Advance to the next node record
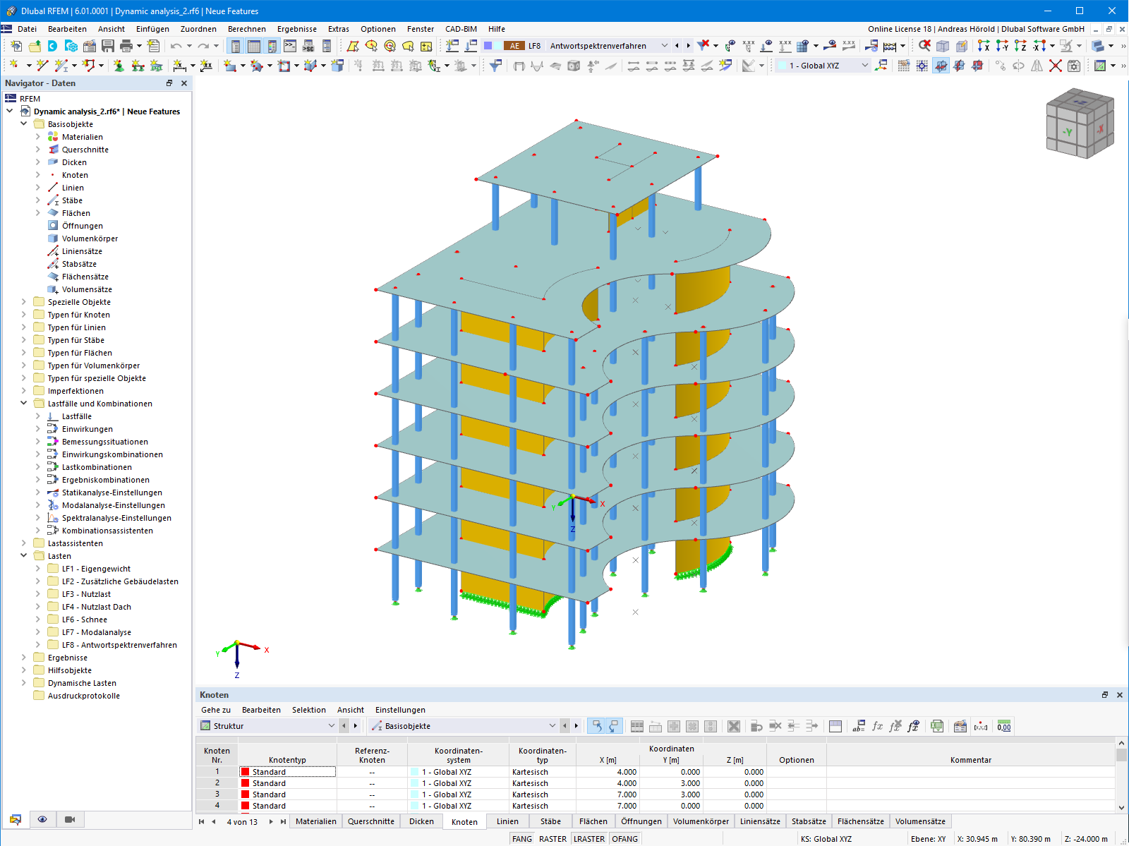The image size is (1129, 846). [271, 821]
